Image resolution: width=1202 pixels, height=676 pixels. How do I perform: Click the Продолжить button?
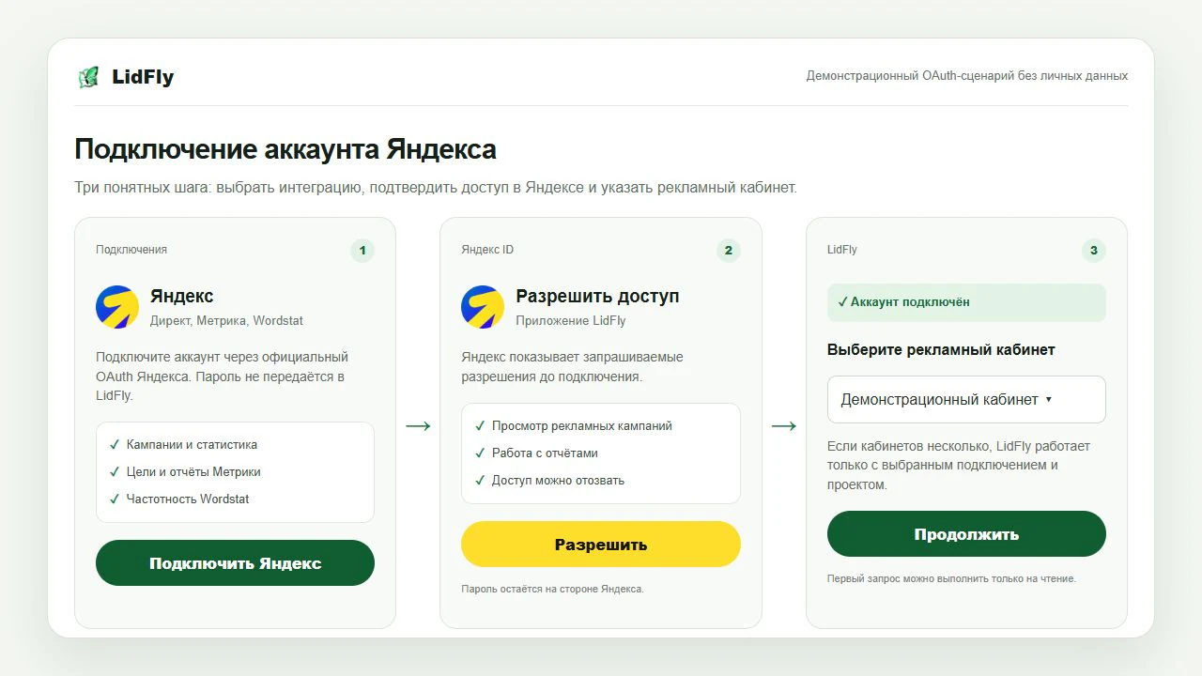[x=966, y=534]
